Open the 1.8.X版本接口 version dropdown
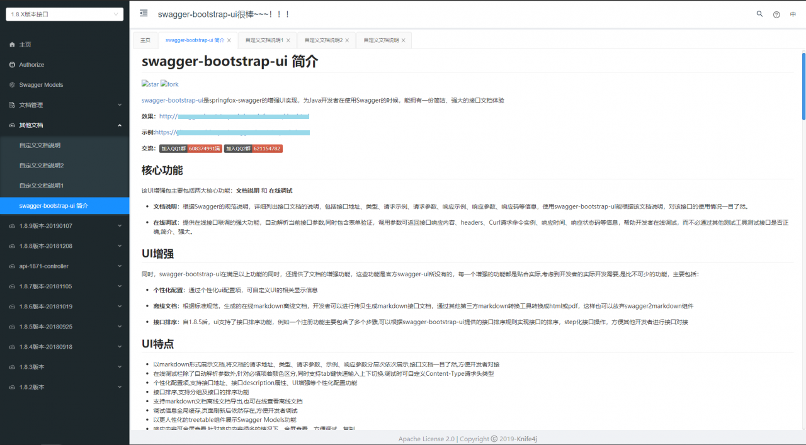The height and width of the screenshot is (445, 806). click(x=63, y=13)
